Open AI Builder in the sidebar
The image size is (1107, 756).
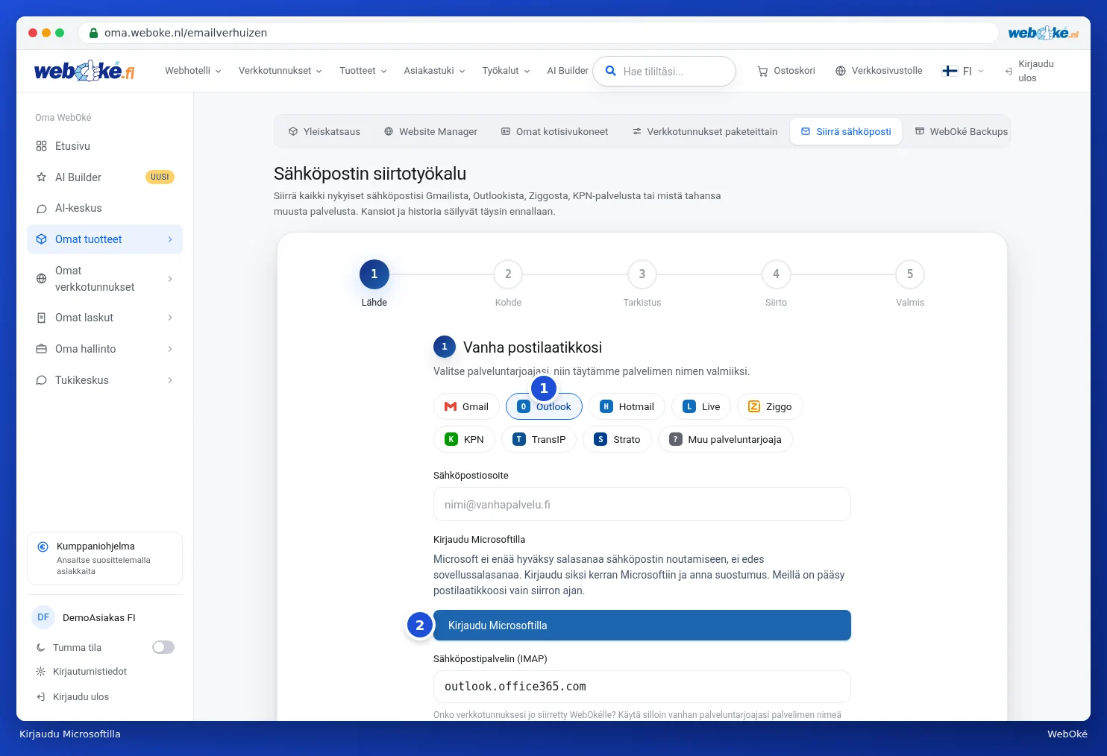(x=104, y=177)
